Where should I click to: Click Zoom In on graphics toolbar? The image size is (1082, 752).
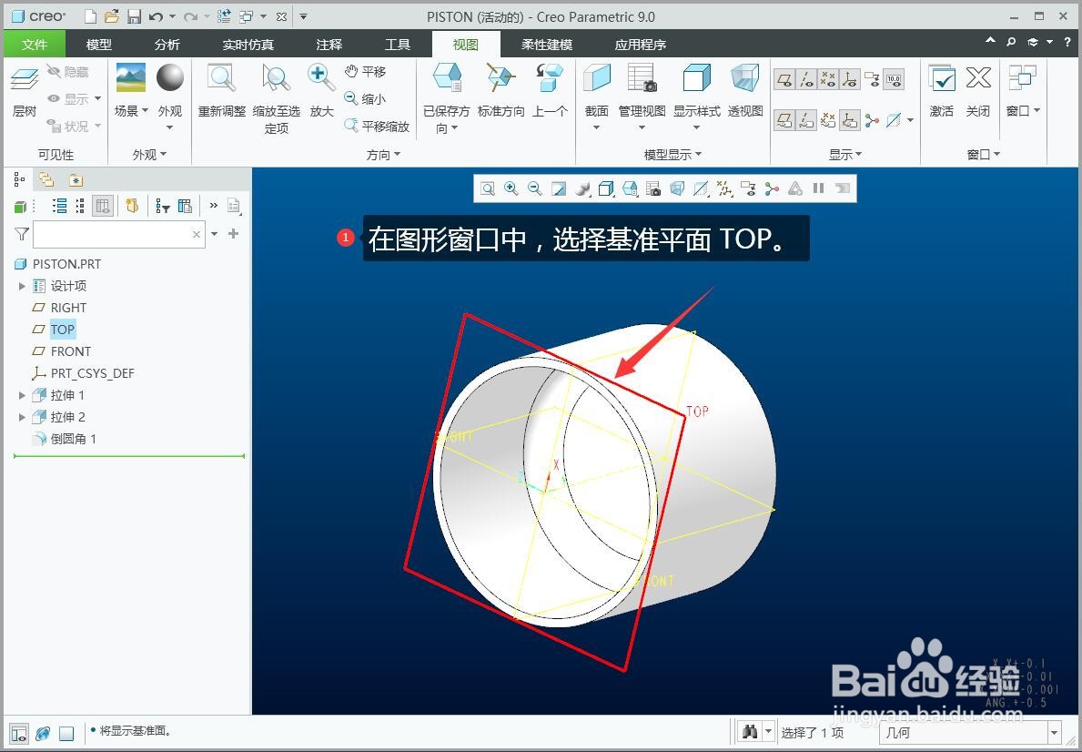(511, 188)
